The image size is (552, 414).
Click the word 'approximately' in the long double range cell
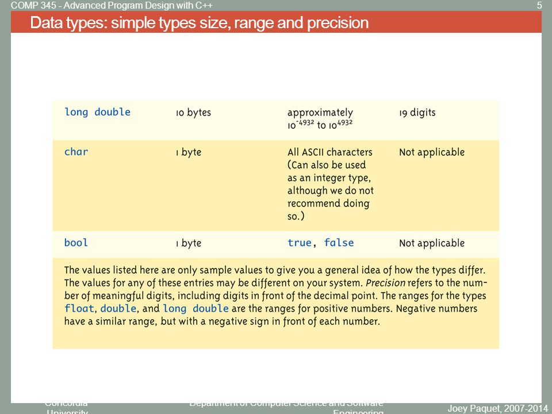point(320,113)
